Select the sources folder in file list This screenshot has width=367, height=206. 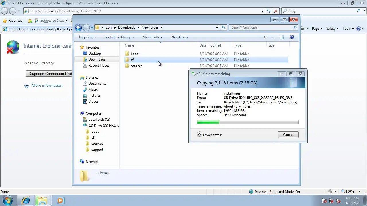[206, 66]
